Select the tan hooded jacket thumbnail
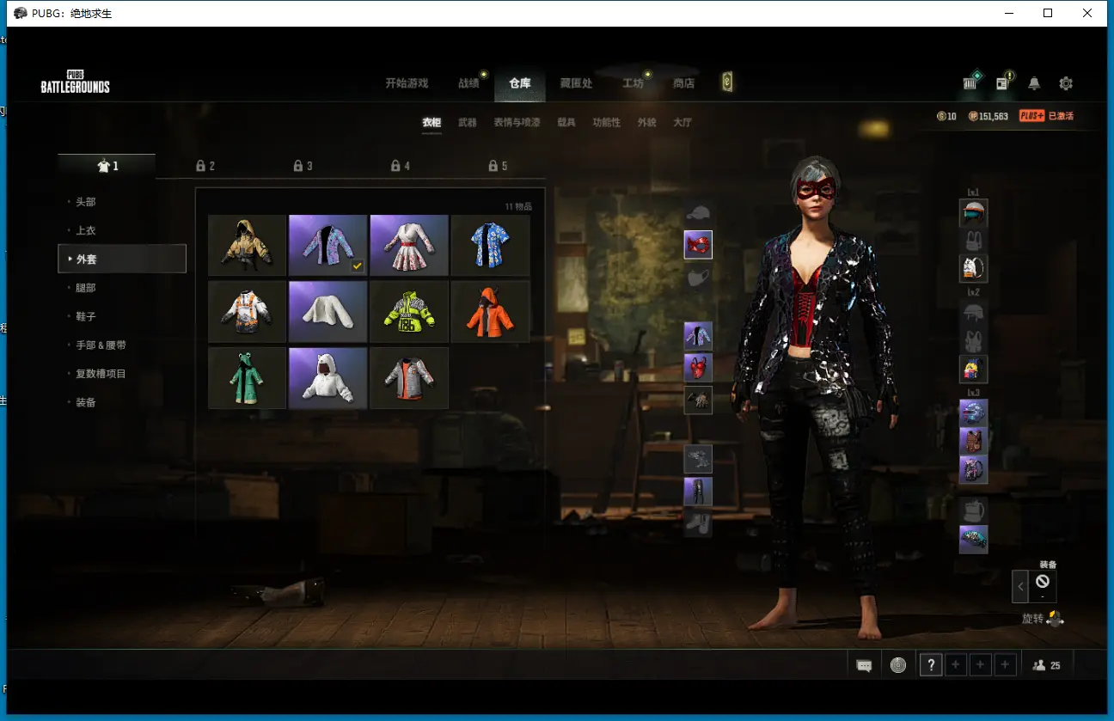Image resolution: width=1114 pixels, height=721 pixels. pyautogui.click(x=248, y=245)
